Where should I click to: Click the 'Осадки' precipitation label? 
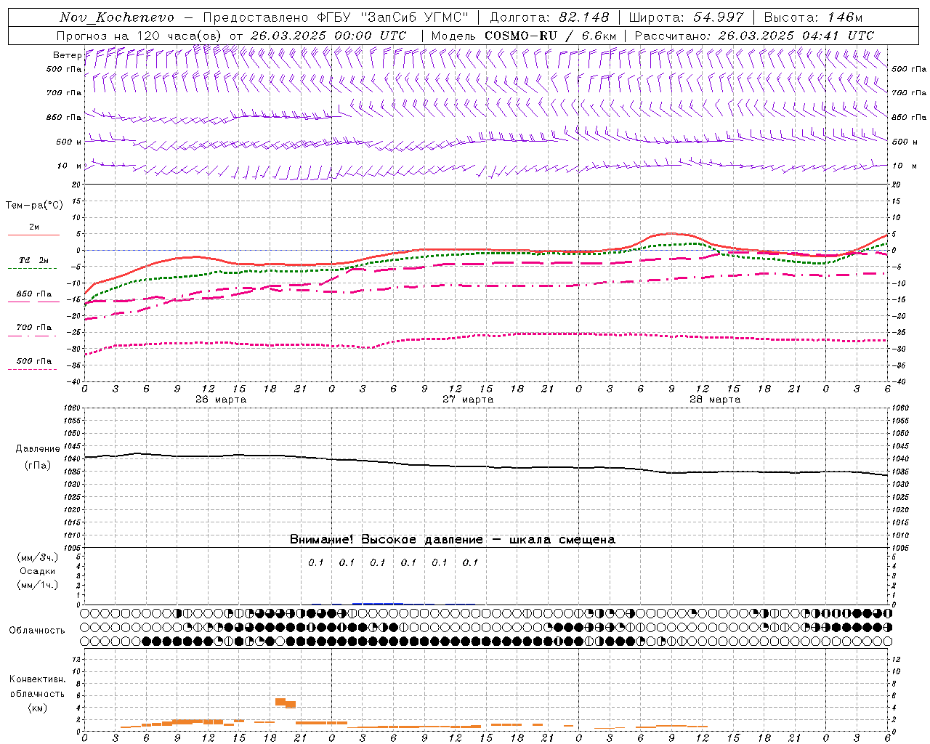(37, 571)
